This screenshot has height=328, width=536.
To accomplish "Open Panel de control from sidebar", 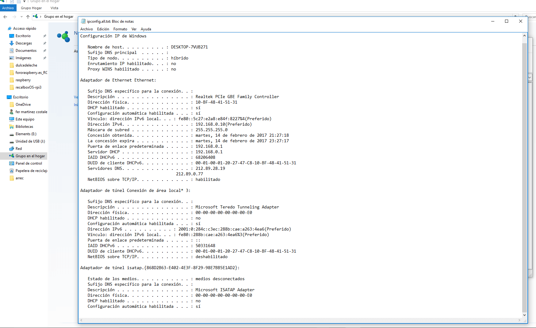I will tap(29, 163).
